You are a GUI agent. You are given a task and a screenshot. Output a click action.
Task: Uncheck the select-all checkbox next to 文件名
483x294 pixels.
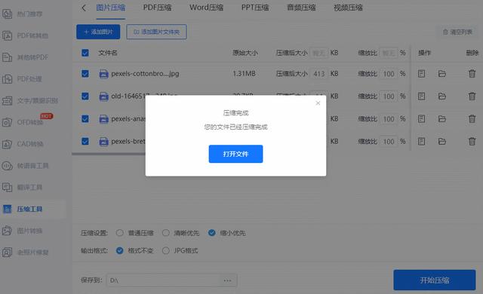85,53
